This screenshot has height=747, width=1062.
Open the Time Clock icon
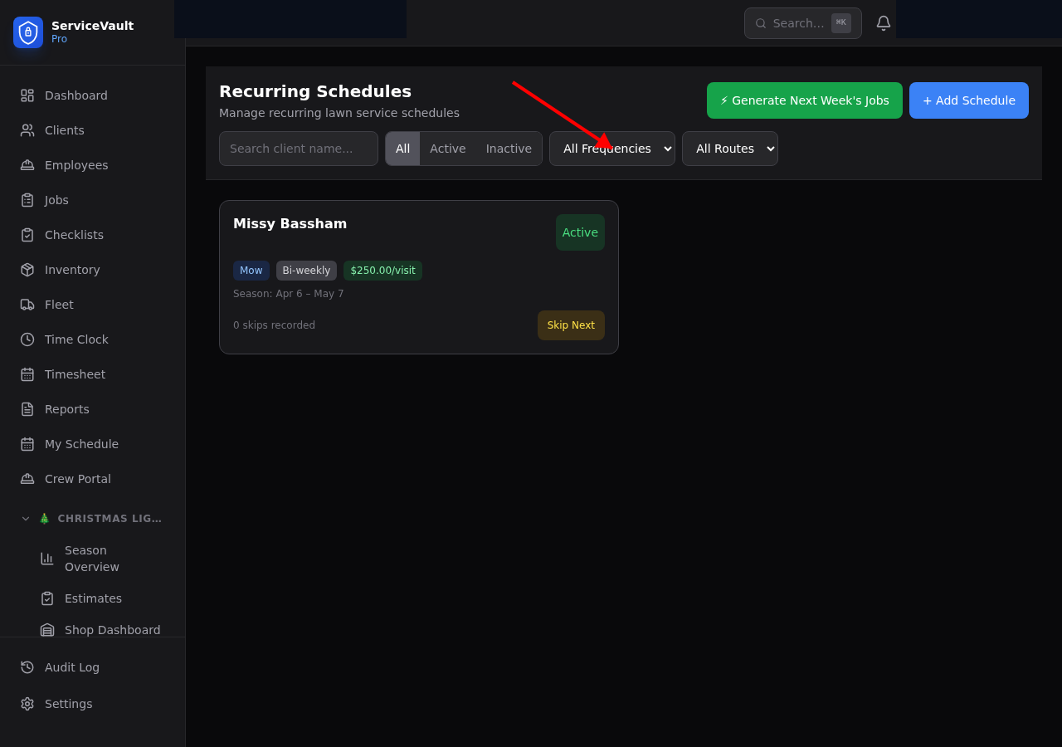[27, 339]
